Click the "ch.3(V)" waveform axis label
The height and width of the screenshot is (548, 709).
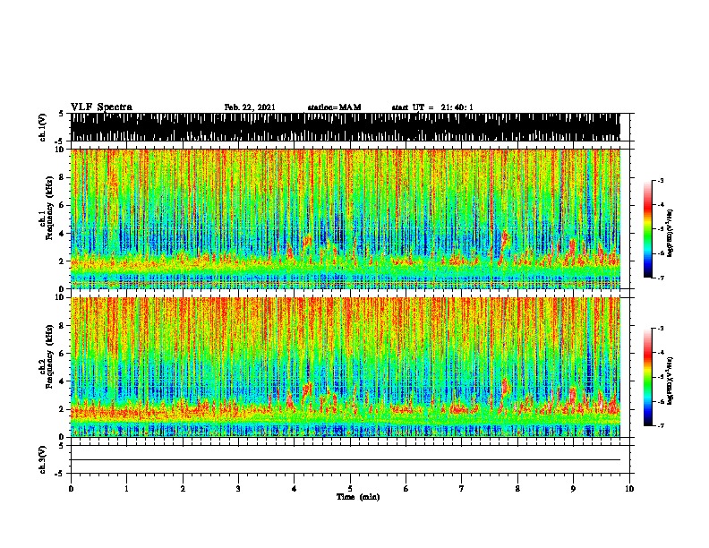click(x=42, y=459)
